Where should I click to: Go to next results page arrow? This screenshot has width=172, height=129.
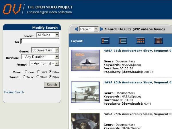point(102,29)
